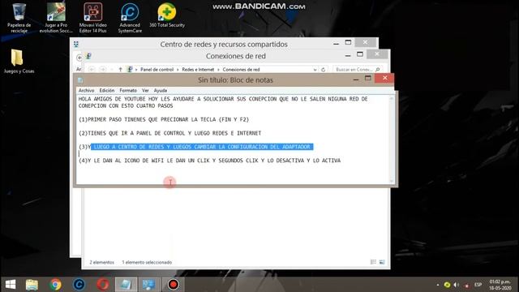
Task: Open the Windows Start button
Action: [11, 285]
